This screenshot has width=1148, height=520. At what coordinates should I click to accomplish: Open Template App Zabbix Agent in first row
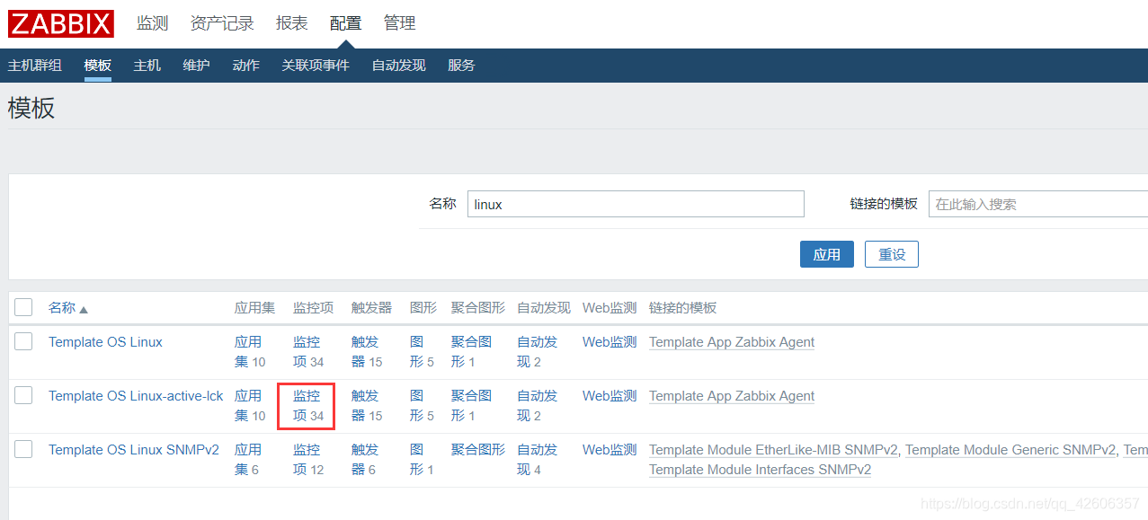(x=732, y=342)
